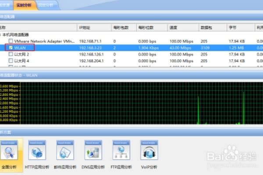This screenshot has width=263, height=175.
Task: Sort by the 数据包 column header
Action: (213, 28)
